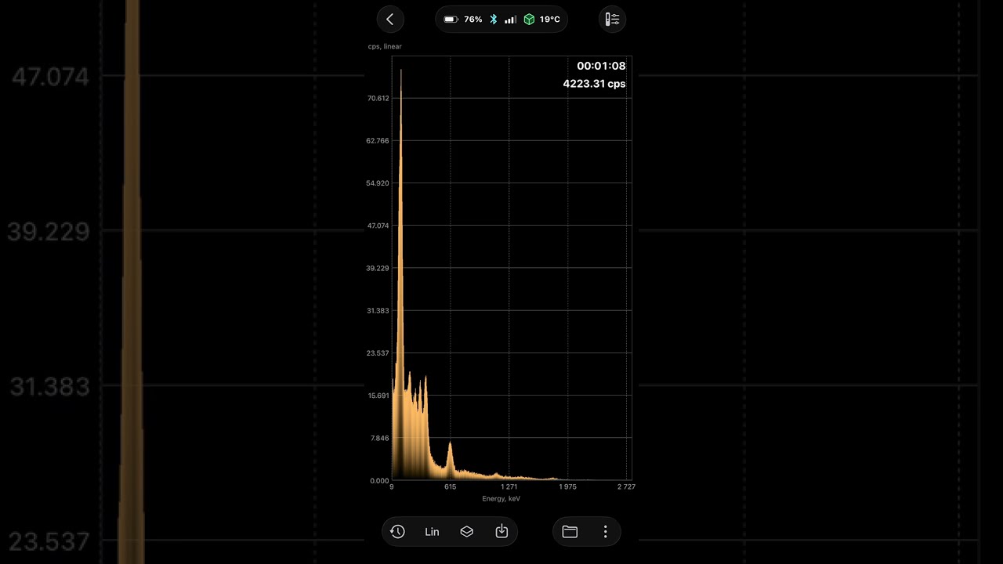Tap the 62.766 y-axis value
This screenshot has width=1003, height=564.
pyautogui.click(x=378, y=141)
